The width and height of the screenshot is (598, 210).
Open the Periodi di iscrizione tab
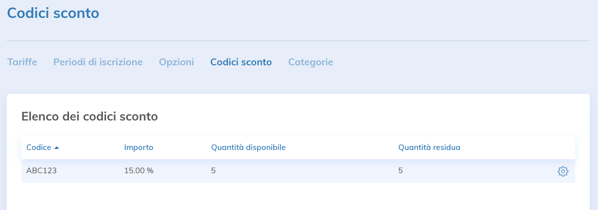click(x=98, y=62)
